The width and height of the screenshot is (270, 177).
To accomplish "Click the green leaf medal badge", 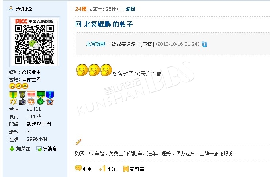I will 41,98.
